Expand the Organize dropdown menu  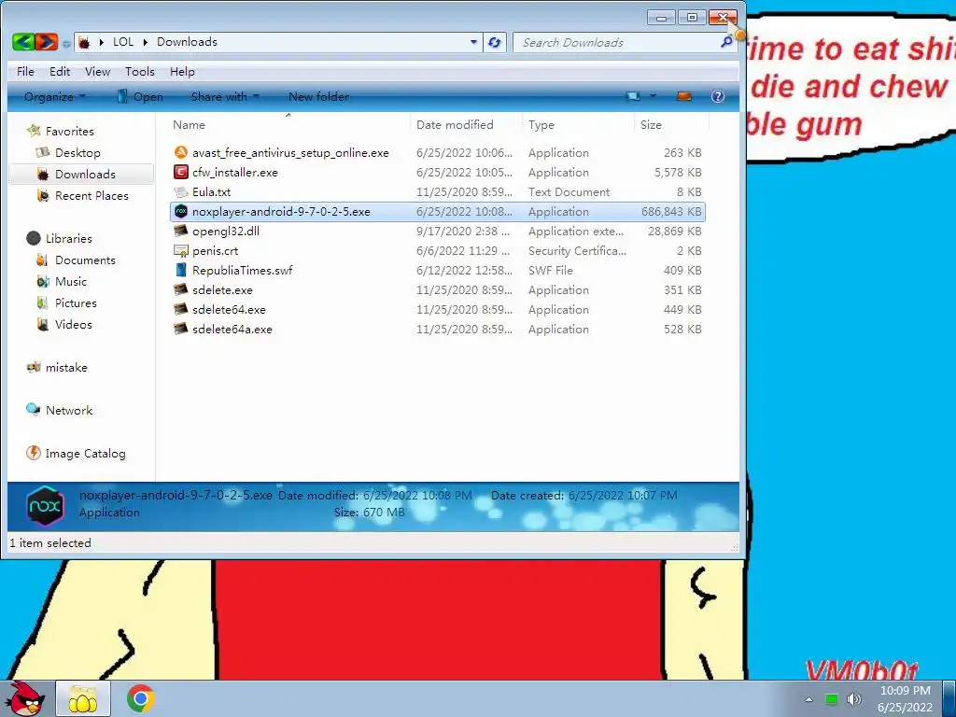click(54, 96)
